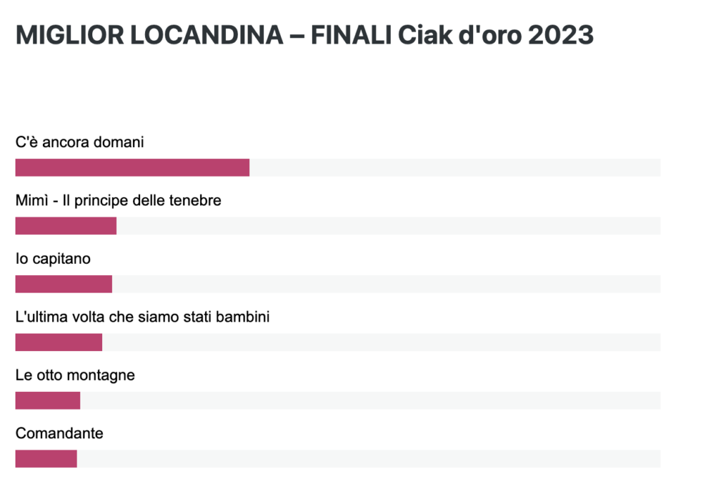Screen dimensions: 721x489
Task: Click L'ultima volta che siamo stati bambini red bar
Action: click(x=59, y=343)
